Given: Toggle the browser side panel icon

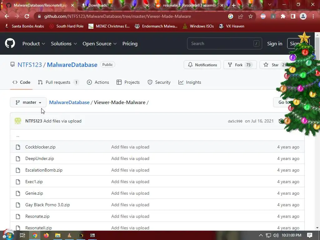Looking at the screenshot, I should pyautogui.click(x=293, y=16).
